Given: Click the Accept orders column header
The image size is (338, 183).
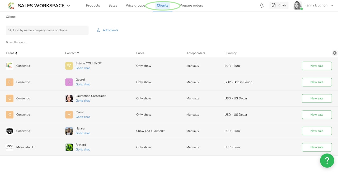Looking at the screenshot, I should 196,53.
